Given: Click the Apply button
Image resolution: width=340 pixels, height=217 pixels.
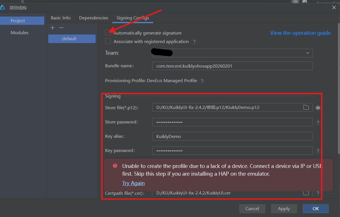Looking at the screenshot, I should [x=284, y=208].
